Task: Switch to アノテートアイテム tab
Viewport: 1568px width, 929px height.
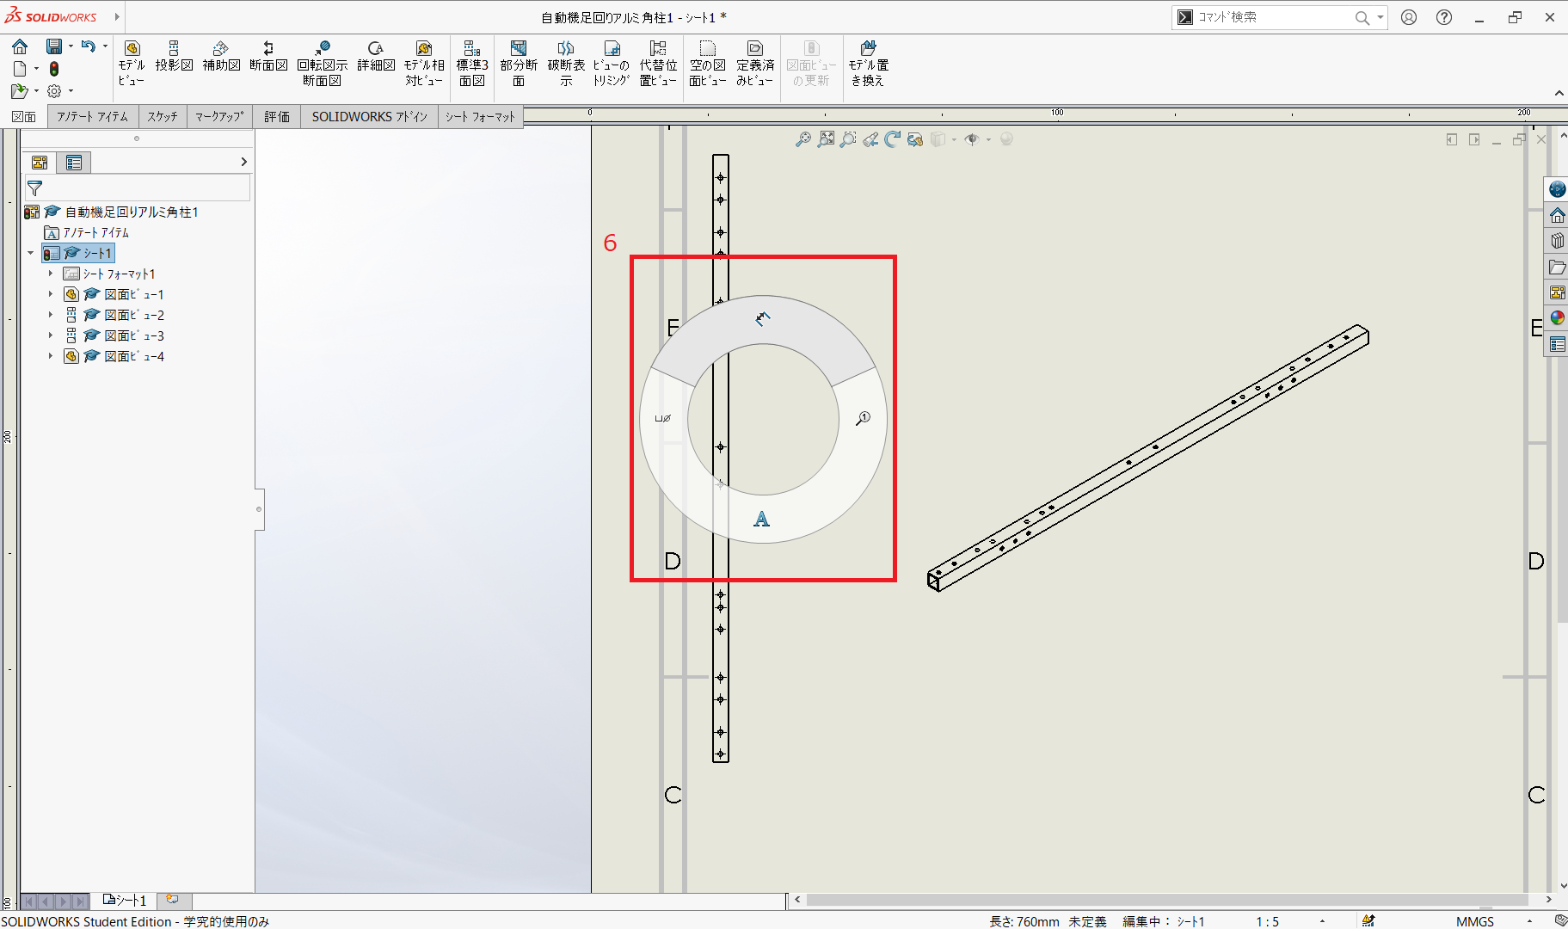Action: 93,117
